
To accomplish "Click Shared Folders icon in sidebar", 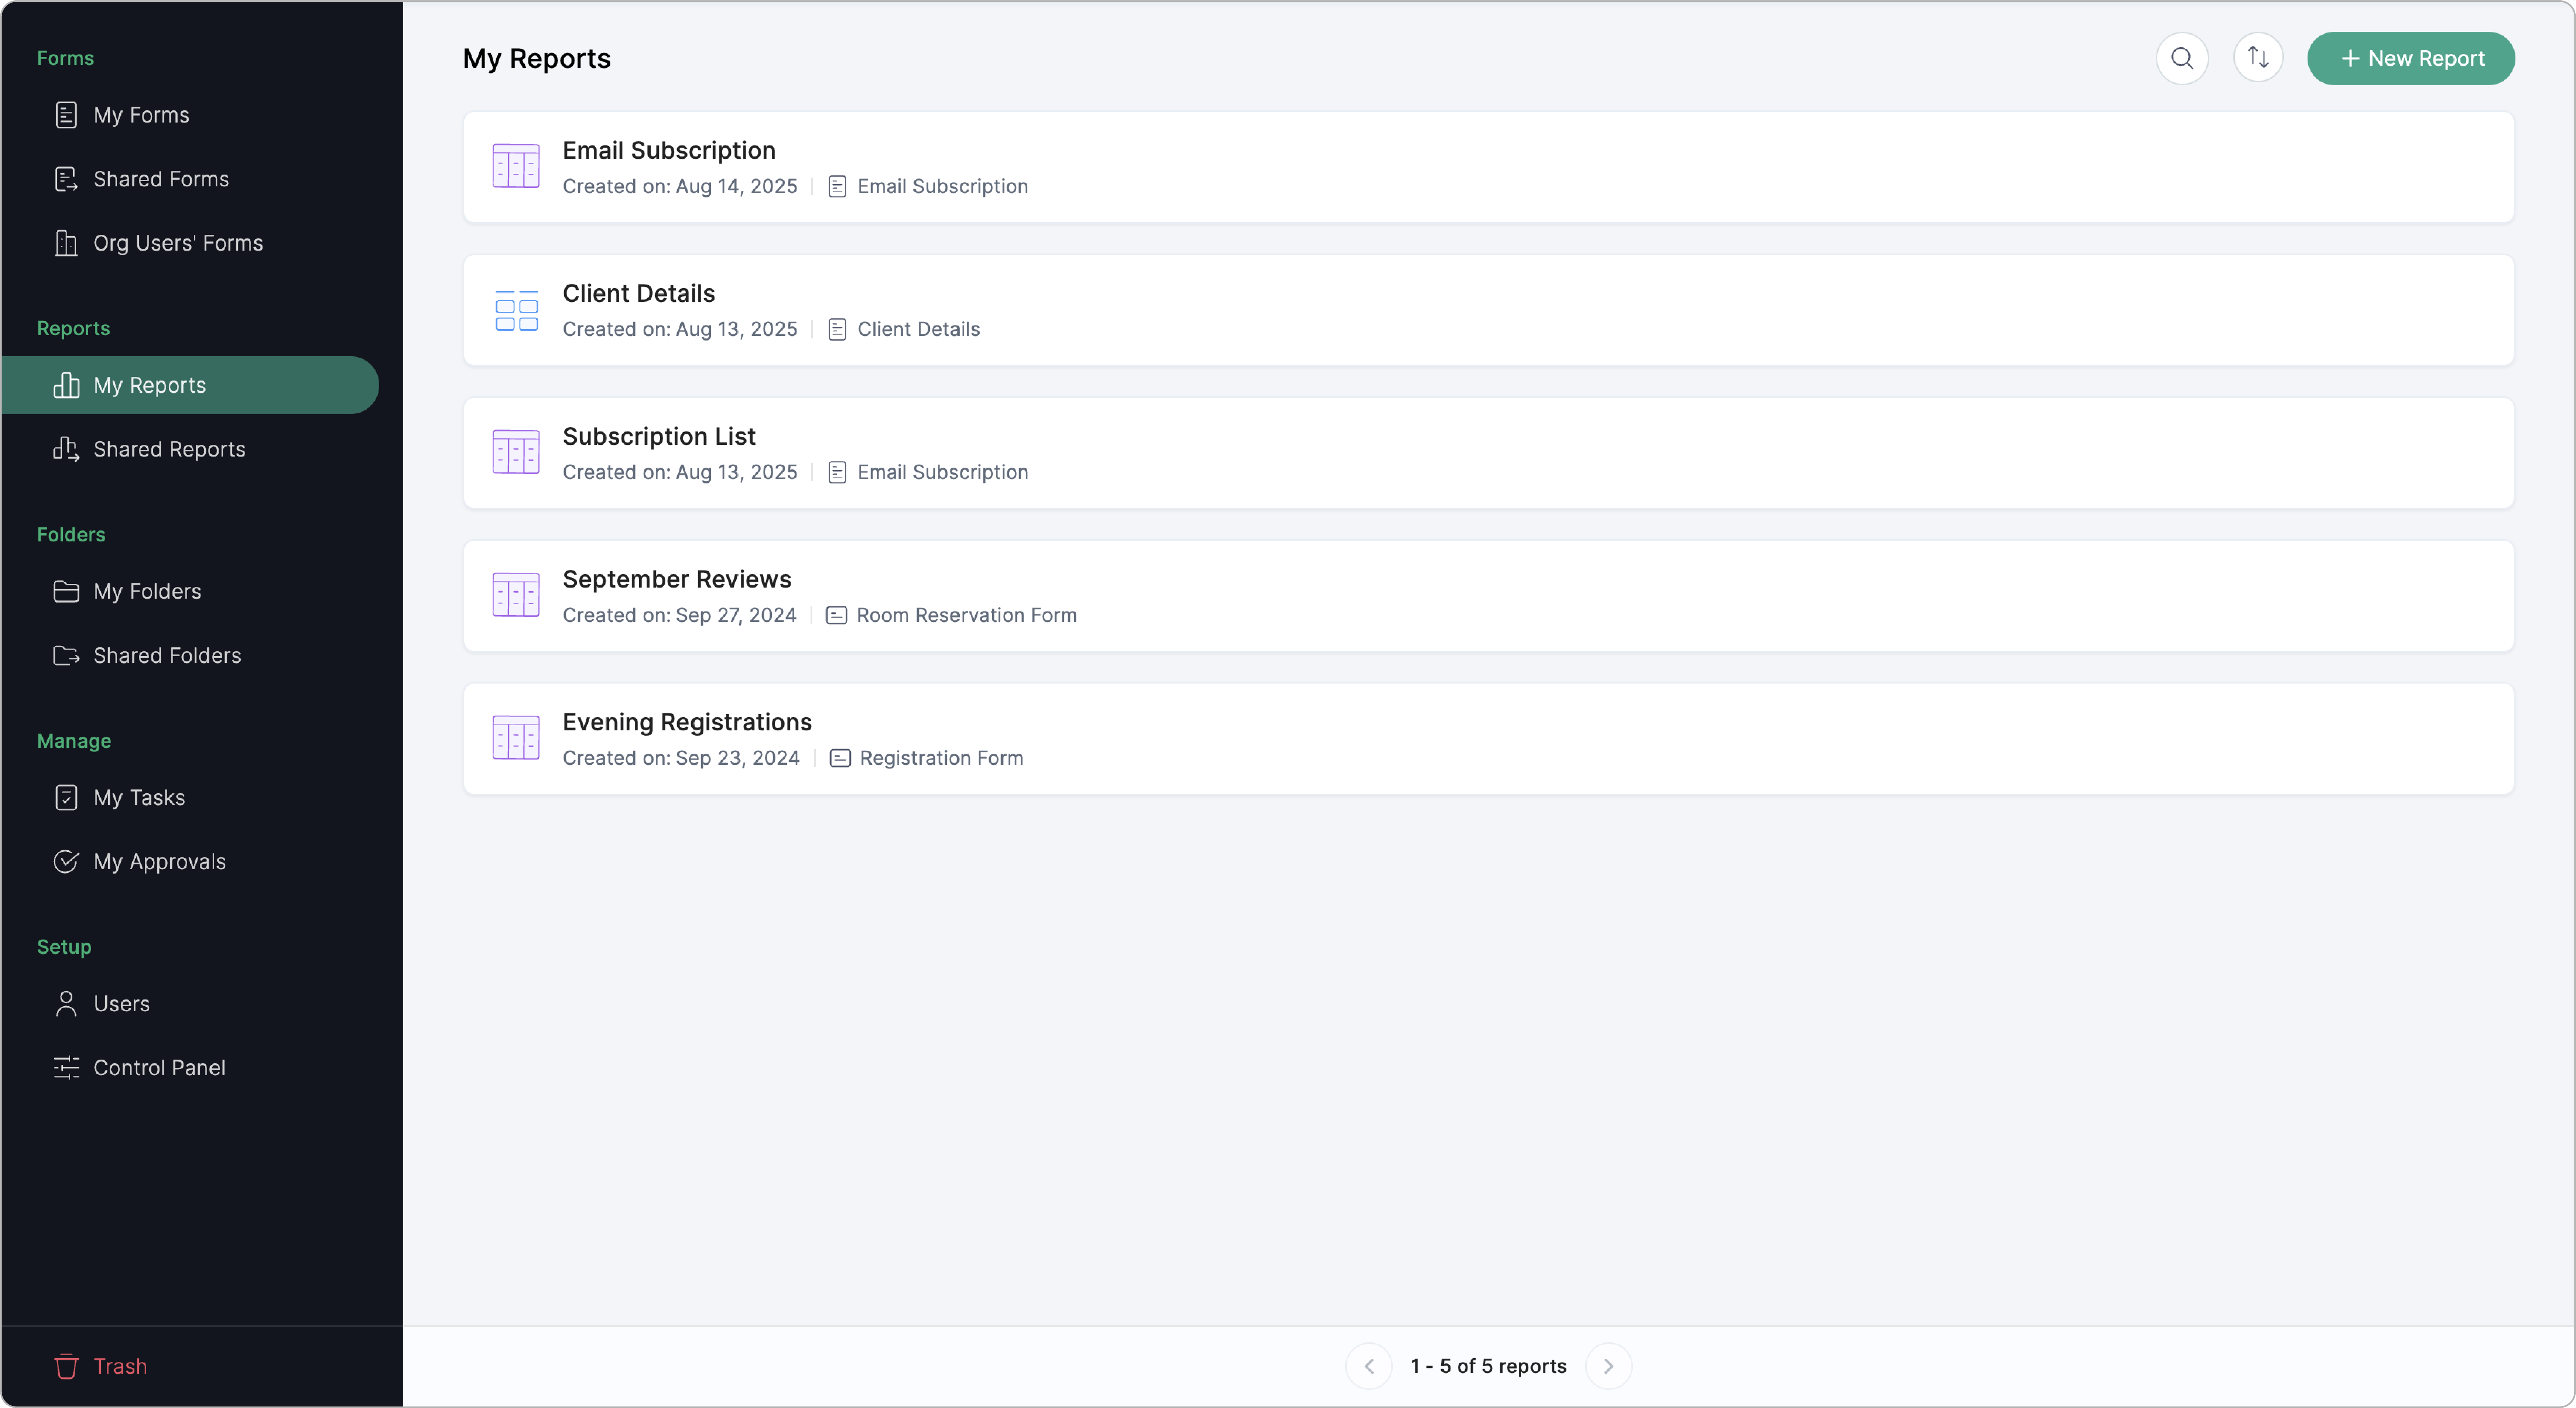I will 66,655.
